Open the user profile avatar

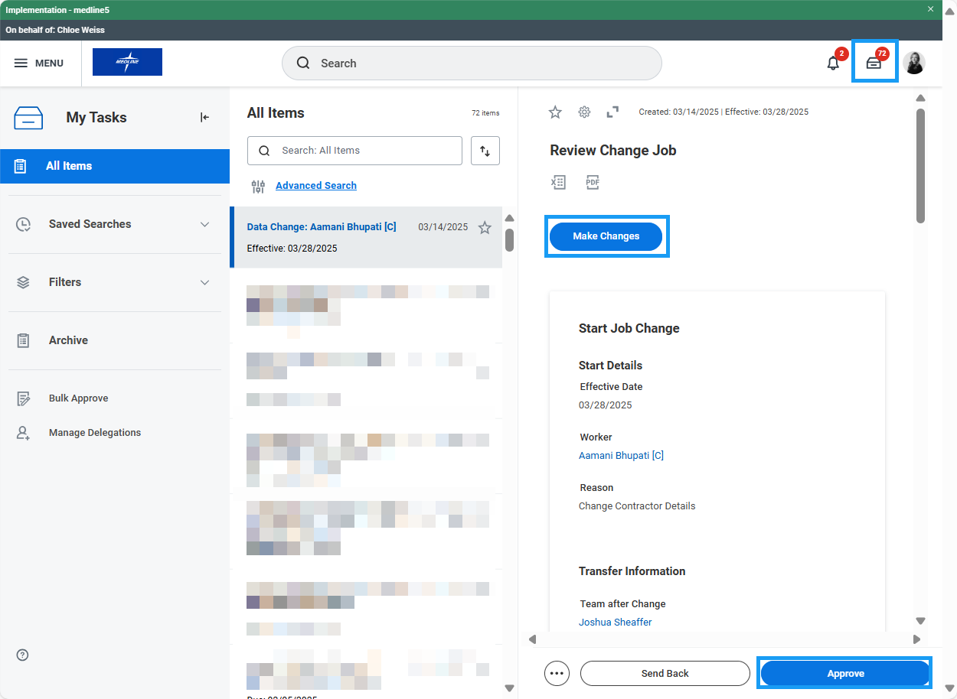(x=914, y=63)
